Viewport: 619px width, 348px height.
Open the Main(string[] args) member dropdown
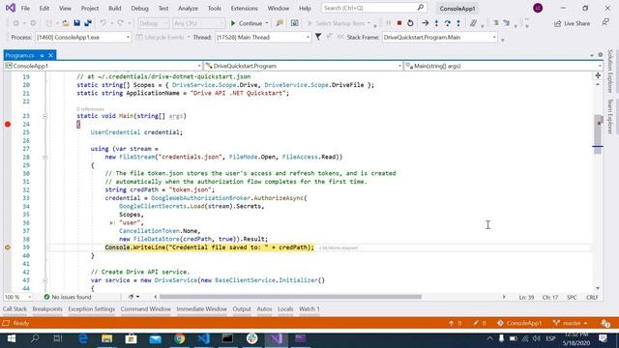[503, 66]
